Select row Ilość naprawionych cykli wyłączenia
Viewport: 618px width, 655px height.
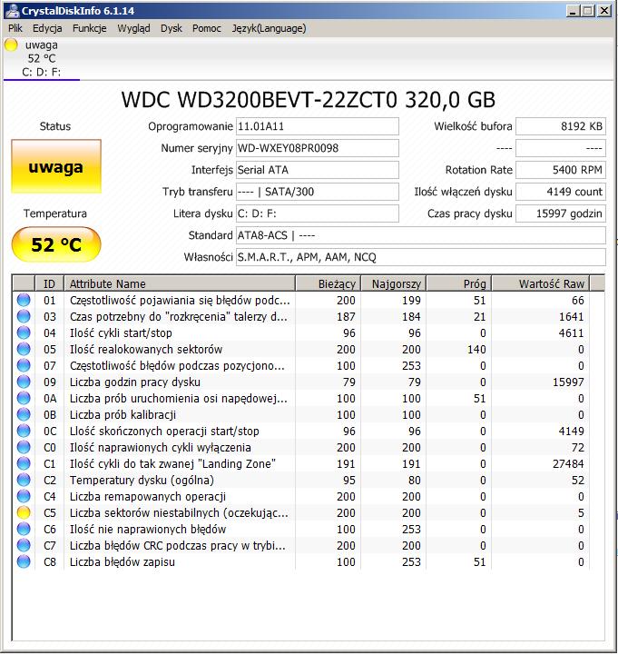(301, 447)
